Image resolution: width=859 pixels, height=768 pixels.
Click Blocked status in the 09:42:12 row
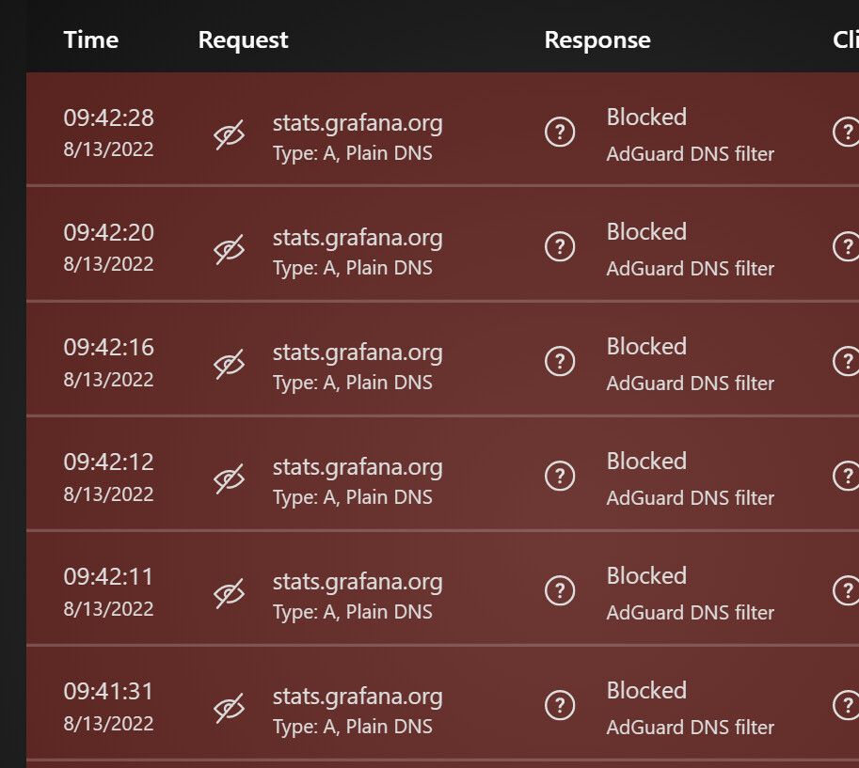click(x=646, y=461)
